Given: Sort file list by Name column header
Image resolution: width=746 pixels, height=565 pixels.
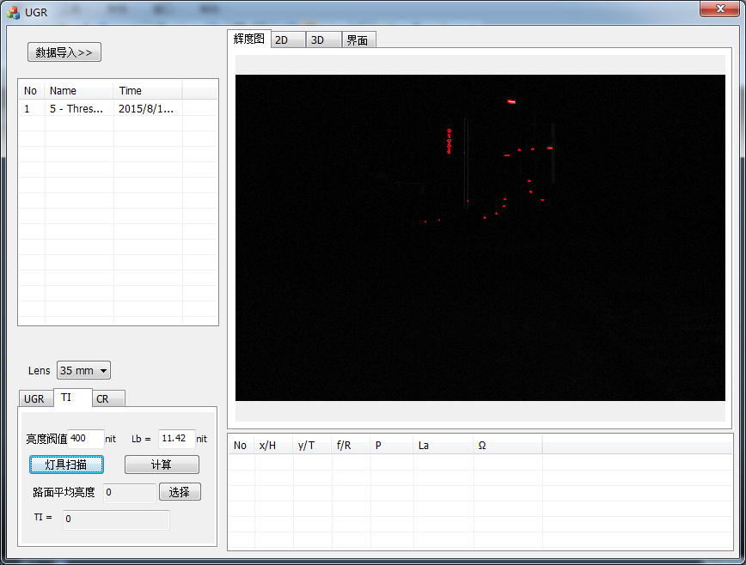Looking at the screenshot, I should point(79,90).
